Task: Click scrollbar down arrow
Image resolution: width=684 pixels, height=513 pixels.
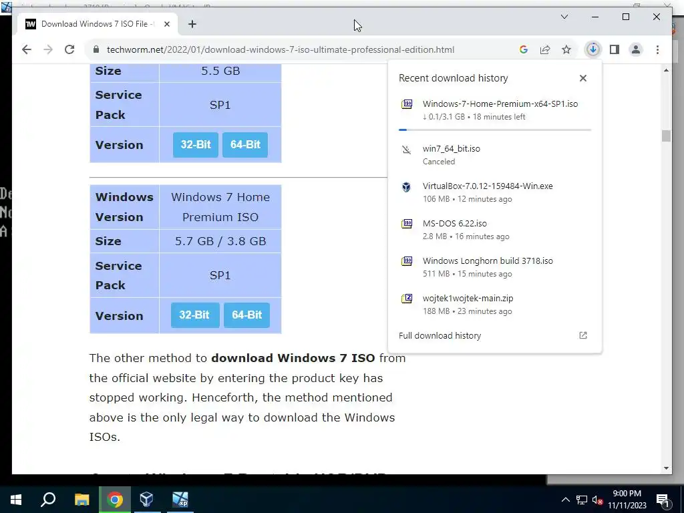Action: pos(666,468)
